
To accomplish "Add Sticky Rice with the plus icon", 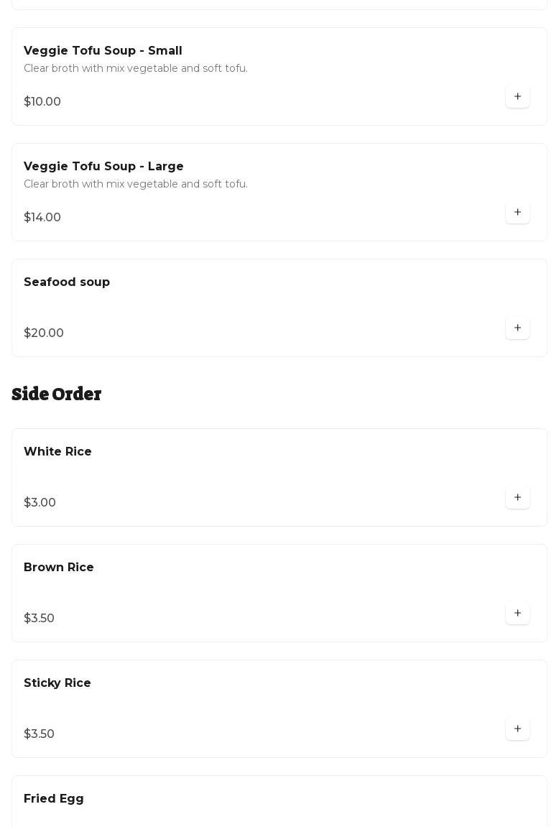I will click(517, 729).
